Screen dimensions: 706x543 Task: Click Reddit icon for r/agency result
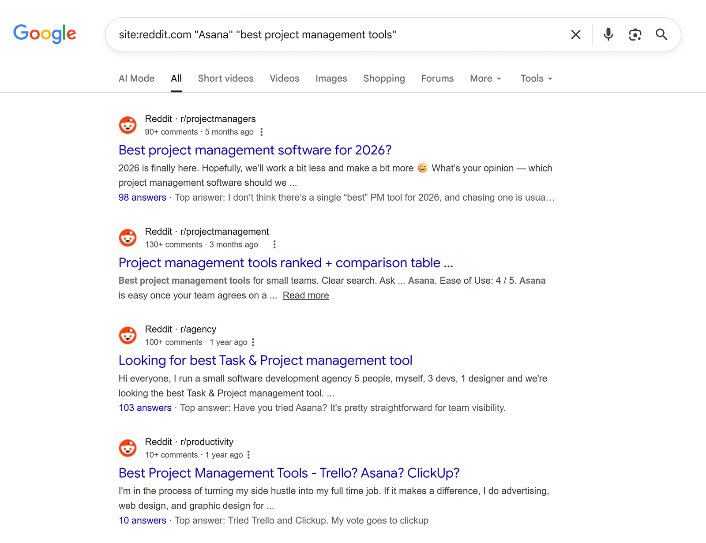point(128,335)
